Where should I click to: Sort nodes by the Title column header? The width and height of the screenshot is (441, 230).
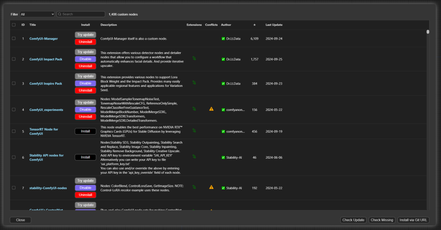click(33, 25)
